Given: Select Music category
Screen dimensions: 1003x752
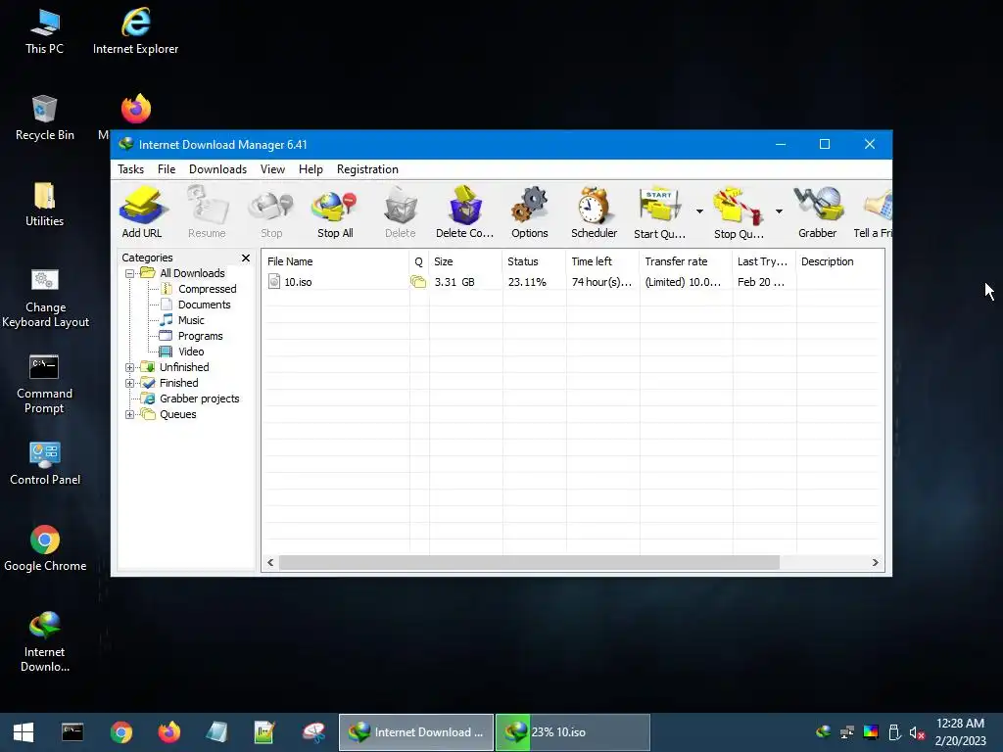Looking at the screenshot, I should tap(191, 320).
